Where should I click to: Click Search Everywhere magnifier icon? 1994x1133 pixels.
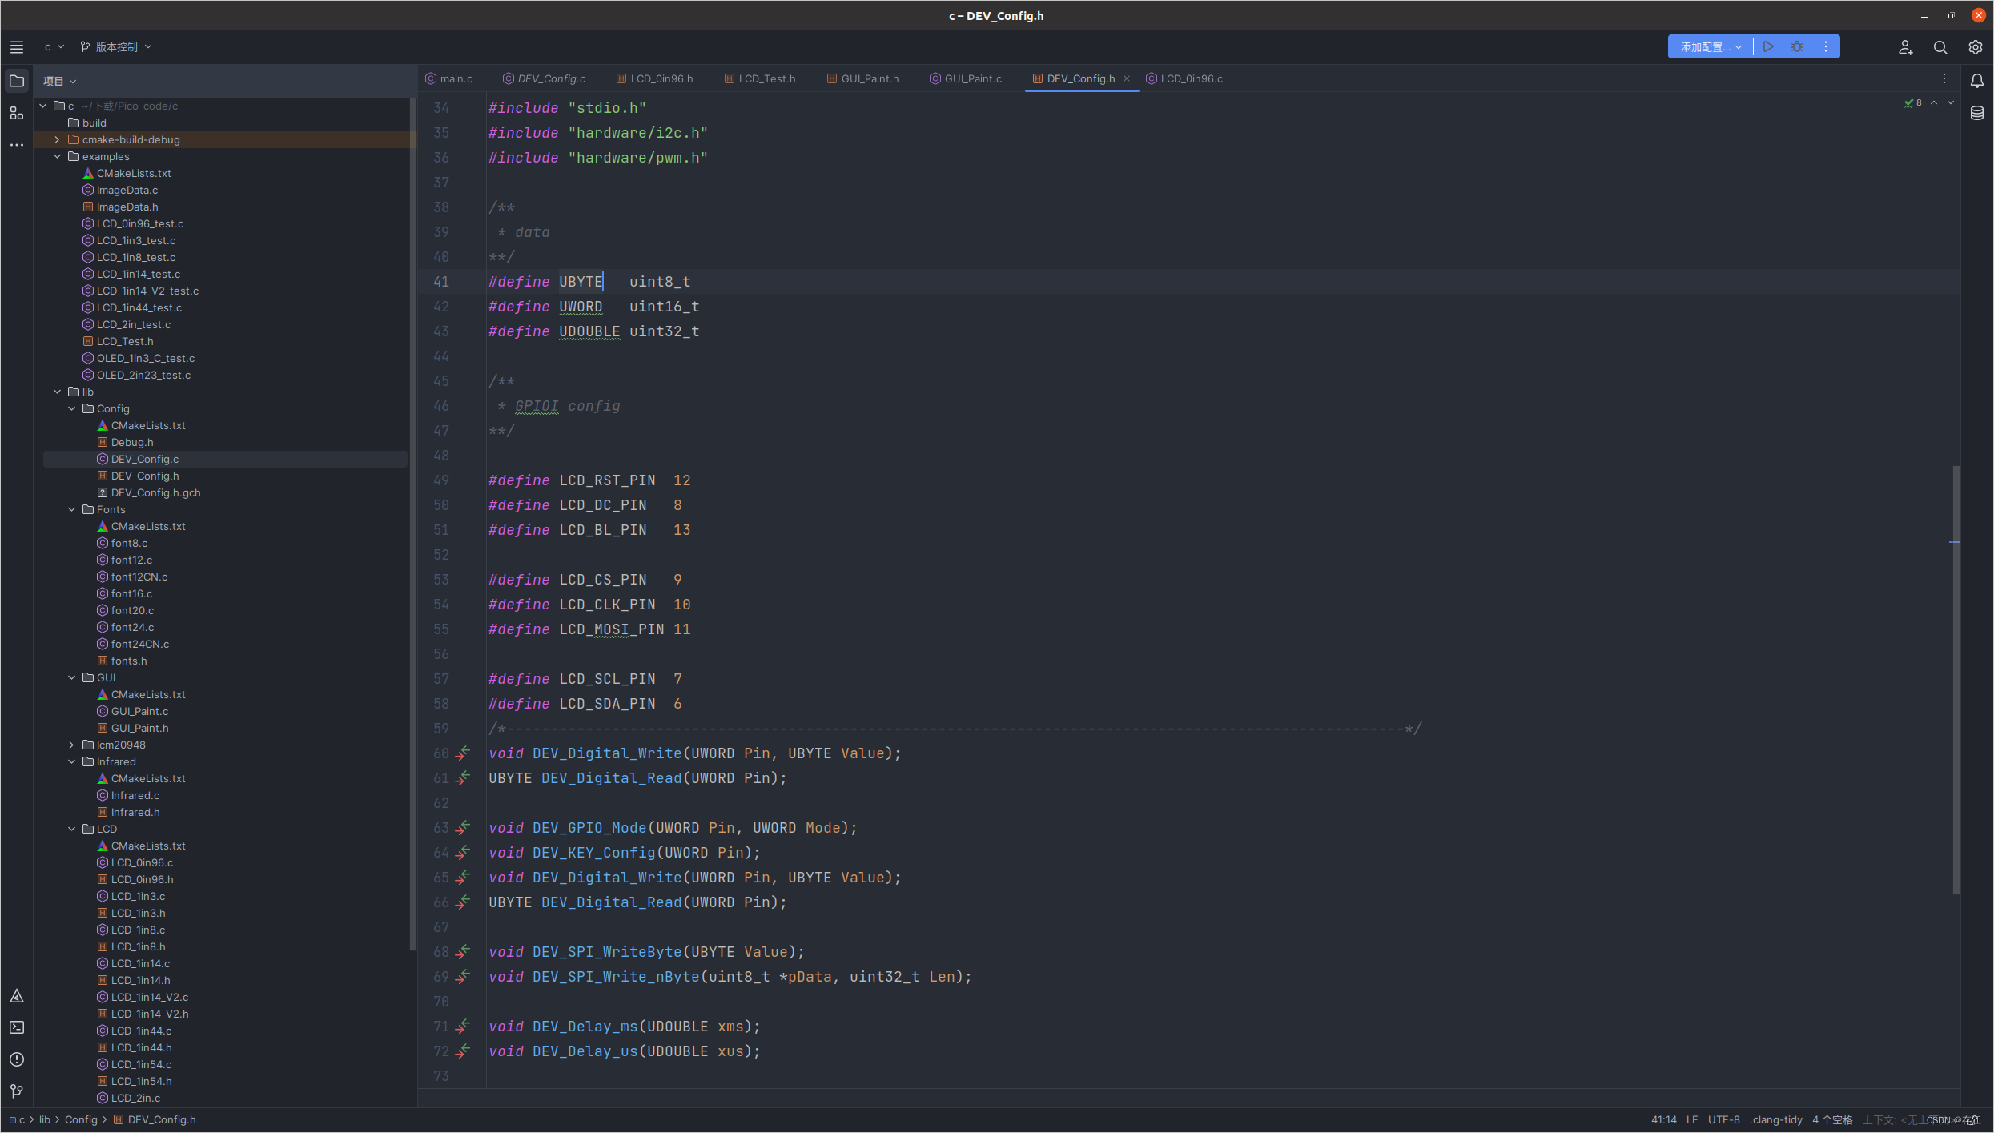tap(1940, 47)
